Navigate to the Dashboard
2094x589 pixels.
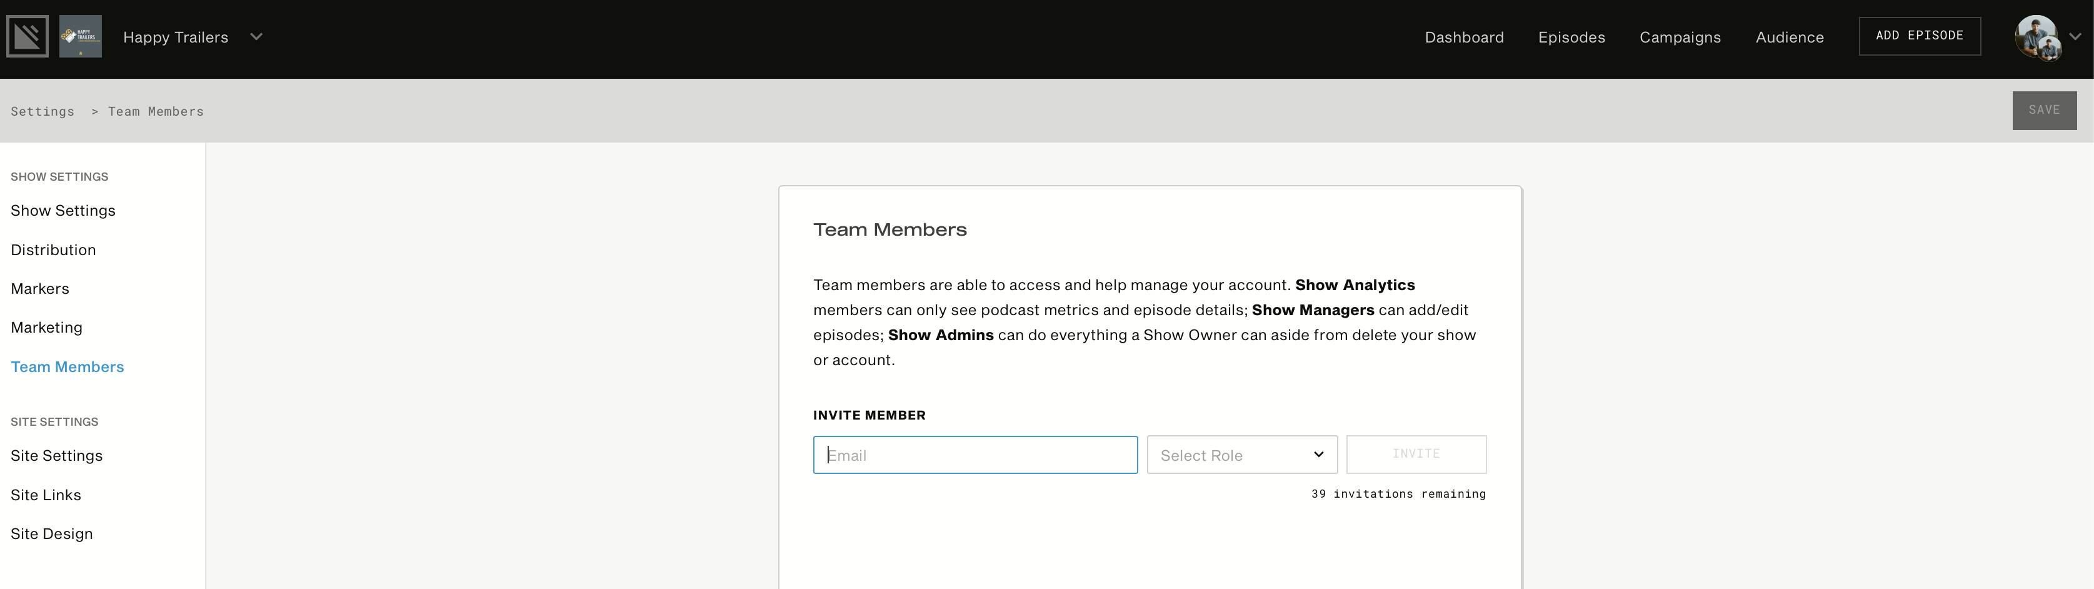1464,37
